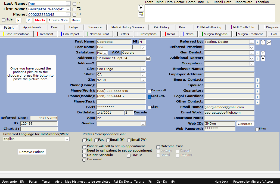
Task: Expand the Gender dropdown
Action: (x=143, y=124)
